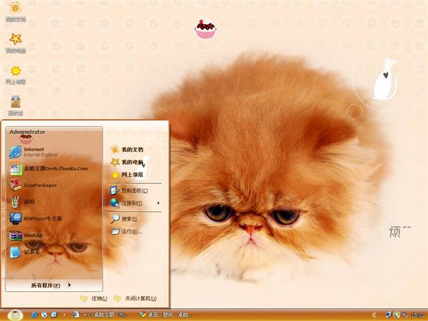Open 桌酷主题Desk.ZhuoKu.Com in the Start menu

(x=49, y=169)
